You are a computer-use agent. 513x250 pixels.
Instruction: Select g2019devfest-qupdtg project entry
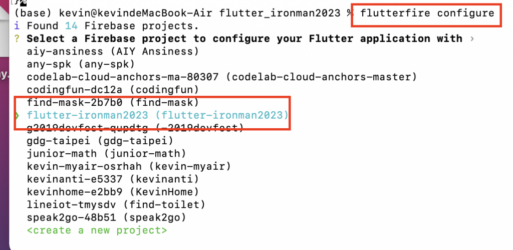click(x=135, y=128)
